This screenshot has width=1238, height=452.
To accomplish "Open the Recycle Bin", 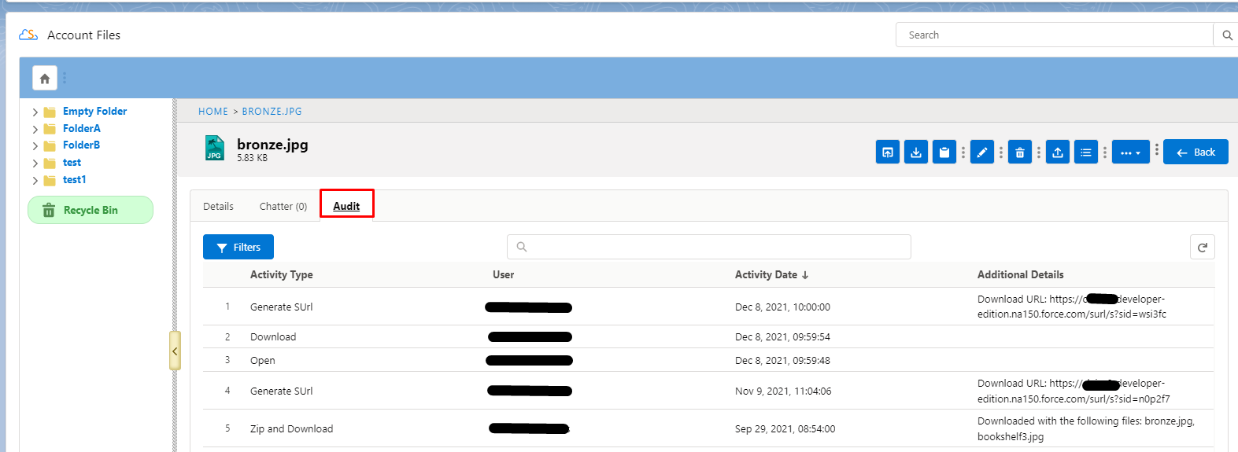I will tap(91, 211).
